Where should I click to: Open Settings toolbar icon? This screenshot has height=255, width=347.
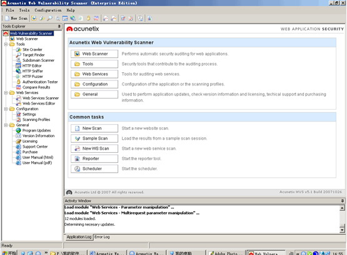click(123, 18)
